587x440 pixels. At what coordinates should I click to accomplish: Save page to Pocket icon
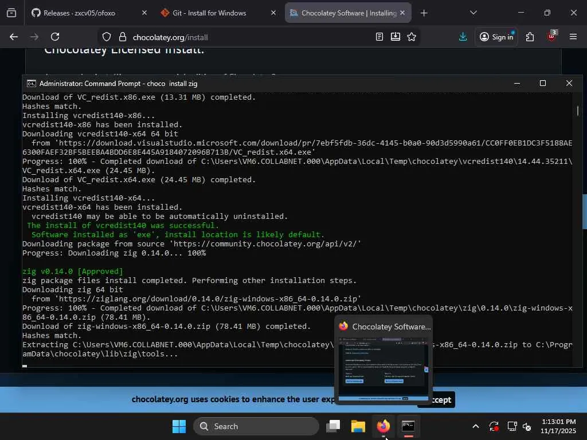coord(396,37)
